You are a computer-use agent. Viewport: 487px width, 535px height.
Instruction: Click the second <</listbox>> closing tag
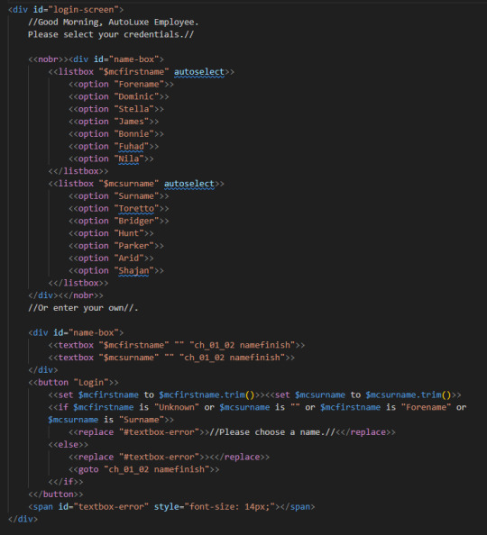click(x=78, y=283)
